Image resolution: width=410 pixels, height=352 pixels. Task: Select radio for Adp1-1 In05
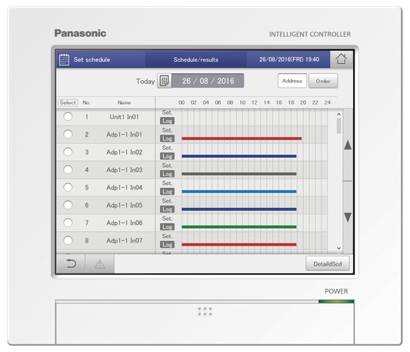[x=68, y=205]
